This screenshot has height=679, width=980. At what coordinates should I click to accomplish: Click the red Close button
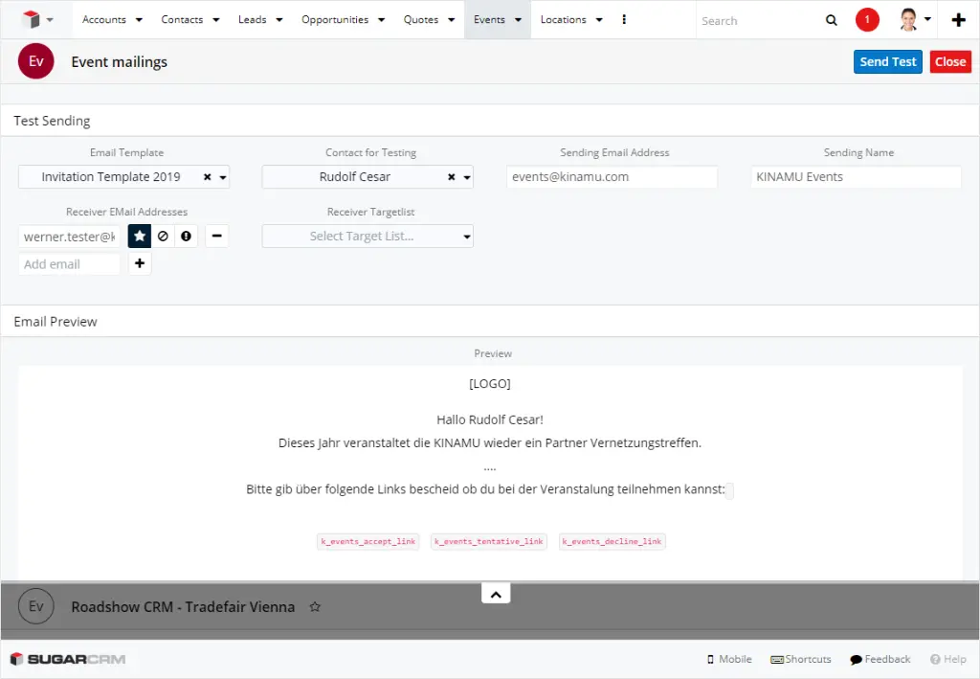click(950, 61)
